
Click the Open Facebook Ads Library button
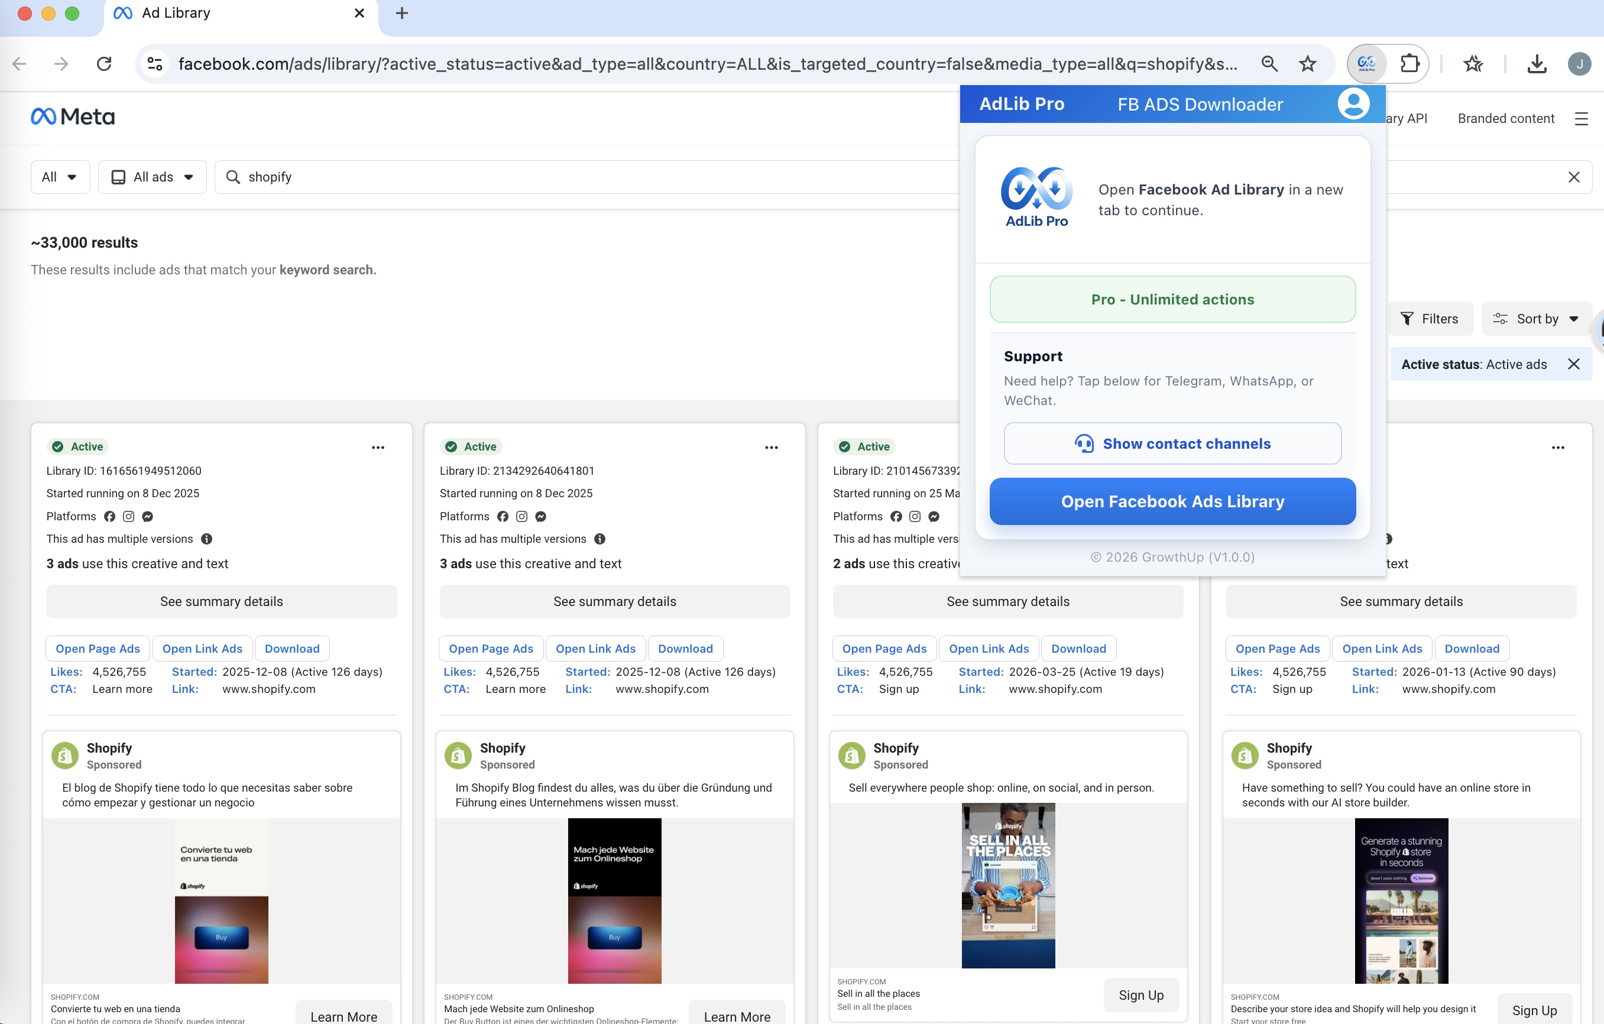pos(1172,502)
